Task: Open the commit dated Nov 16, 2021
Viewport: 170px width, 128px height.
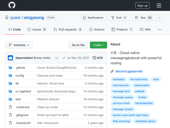Action: (78, 58)
